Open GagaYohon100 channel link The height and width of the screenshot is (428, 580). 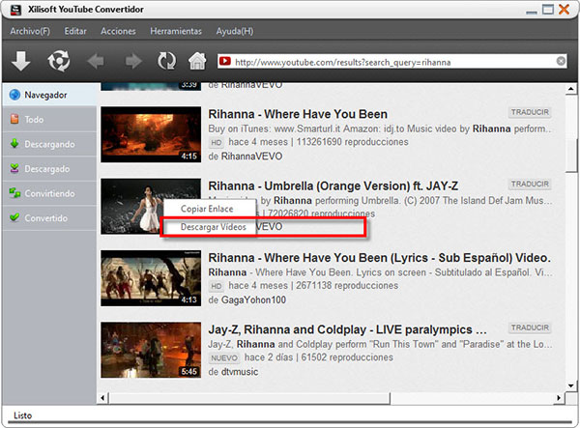coord(253,300)
